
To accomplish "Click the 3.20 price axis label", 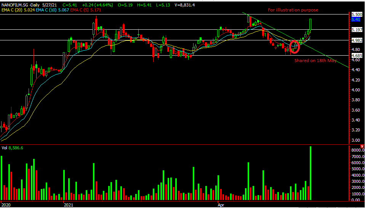I will tap(356, 130).
